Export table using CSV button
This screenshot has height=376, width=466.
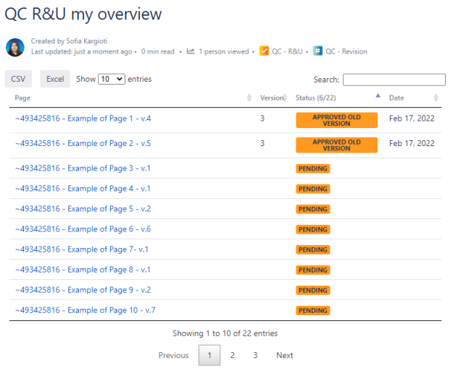[x=18, y=79]
